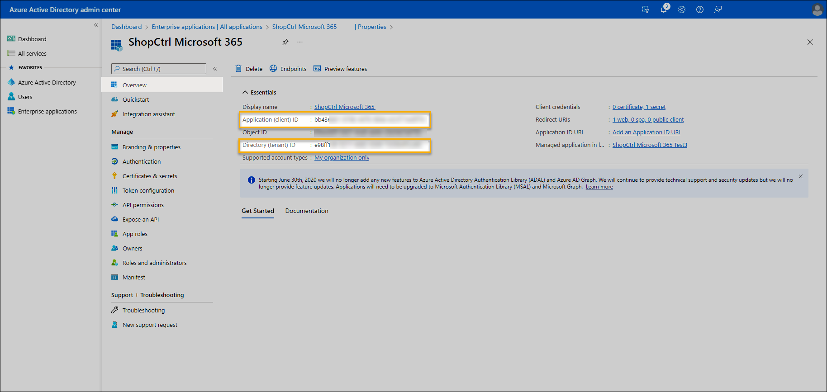This screenshot has width=827, height=392.
Task: Open Preview features
Action: pyautogui.click(x=340, y=69)
